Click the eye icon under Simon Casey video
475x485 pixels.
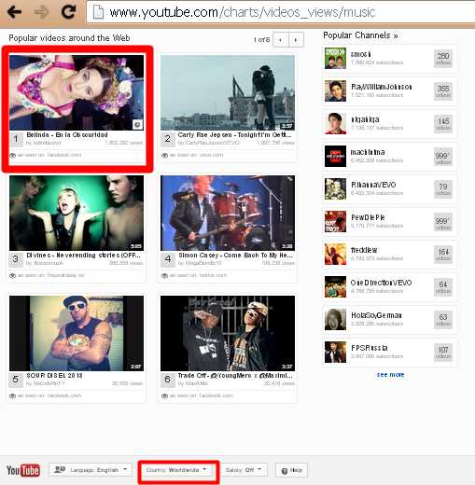(164, 275)
